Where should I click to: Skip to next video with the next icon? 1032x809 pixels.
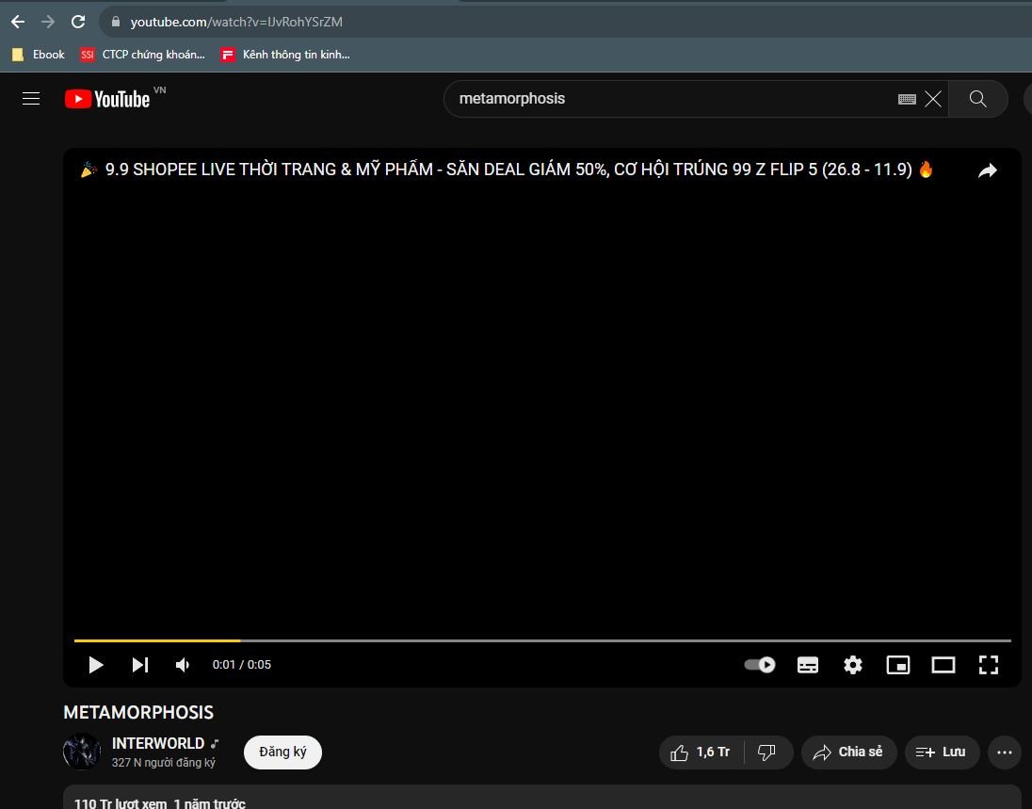(139, 665)
